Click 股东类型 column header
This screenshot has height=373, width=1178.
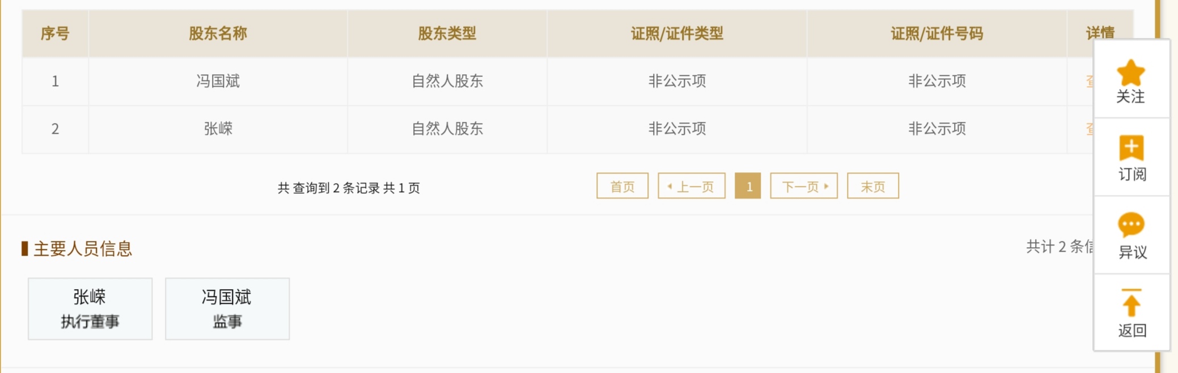coord(447,33)
